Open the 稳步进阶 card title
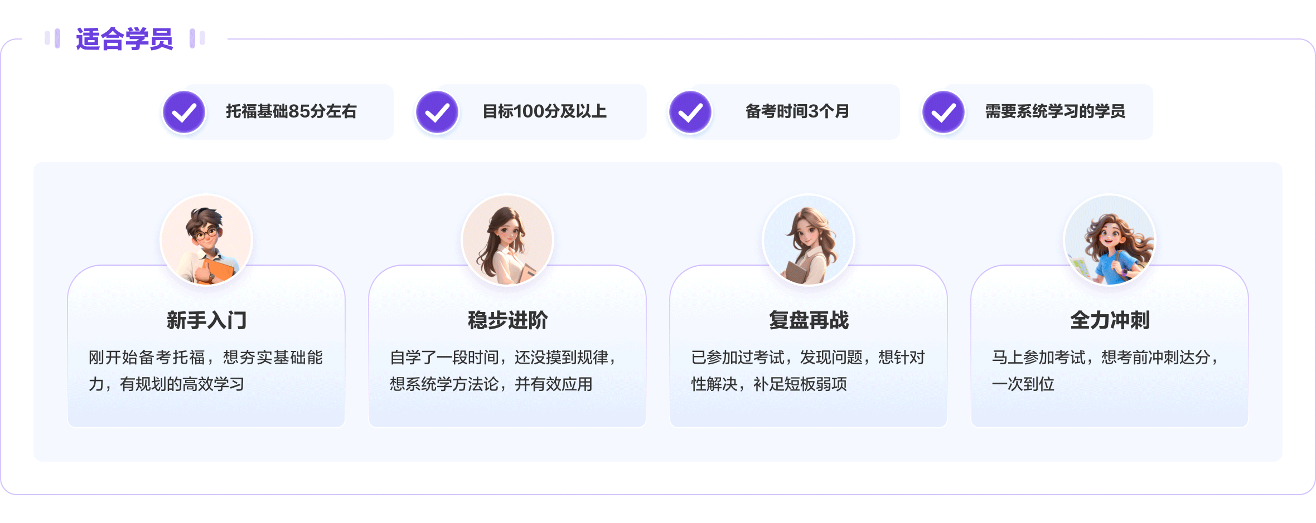This screenshot has width=1316, height=523. pyautogui.click(x=507, y=320)
